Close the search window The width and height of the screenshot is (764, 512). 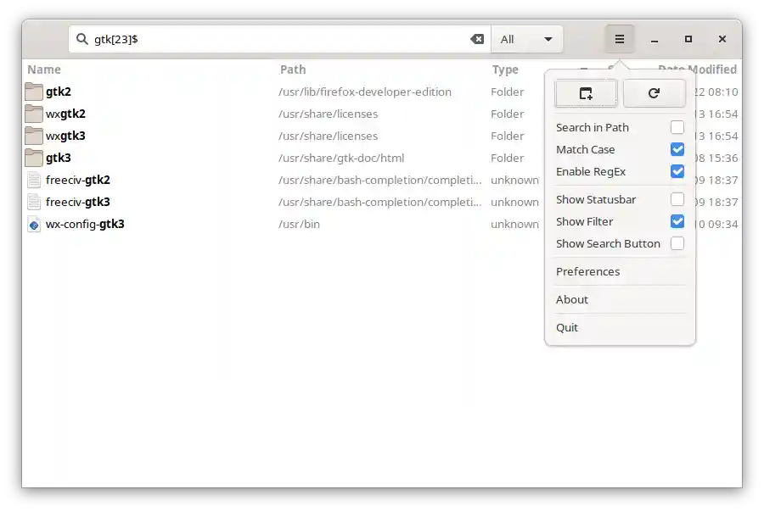pyautogui.click(x=722, y=39)
